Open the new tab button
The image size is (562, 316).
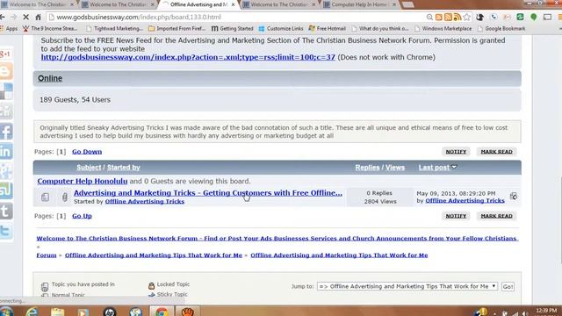point(407,4)
